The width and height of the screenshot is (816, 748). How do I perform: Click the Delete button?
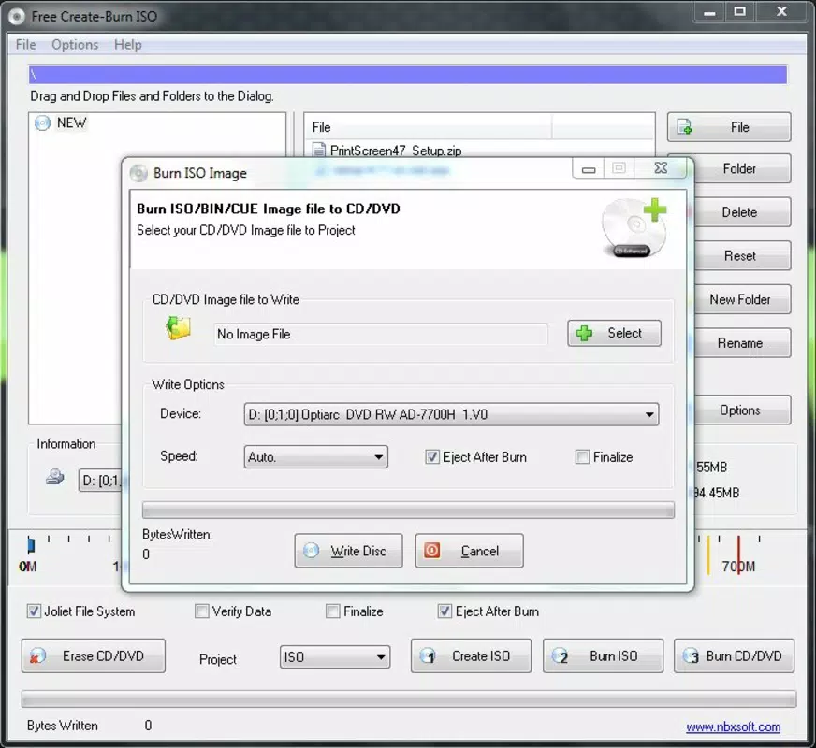tap(742, 212)
